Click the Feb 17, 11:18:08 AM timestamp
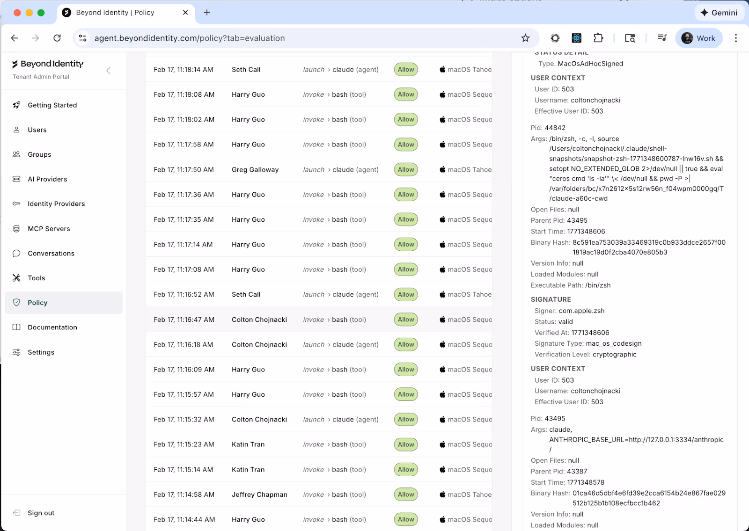The image size is (749, 531). click(x=184, y=95)
